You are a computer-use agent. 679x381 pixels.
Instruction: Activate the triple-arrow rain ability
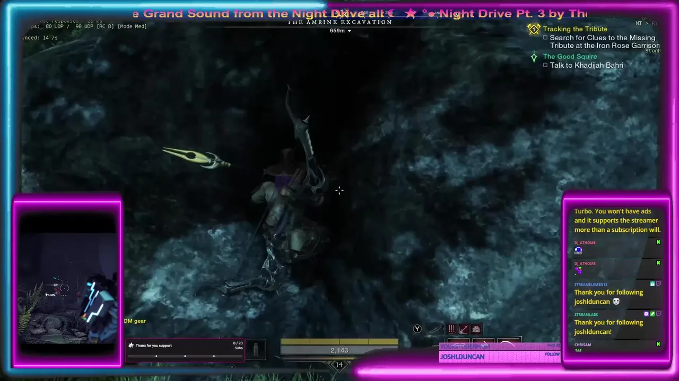[x=451, y=329]
